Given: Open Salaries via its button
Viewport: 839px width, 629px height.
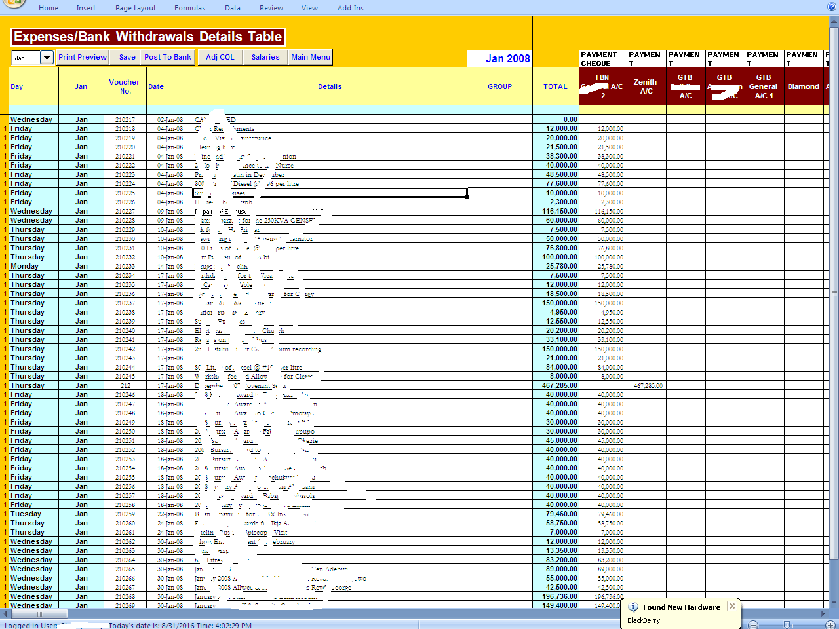Looking at the screenshot, I should coord(265,57).
